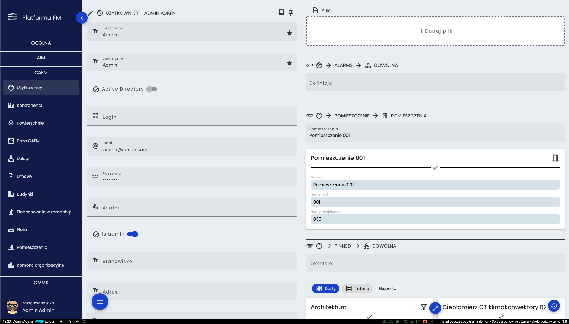This screenshot has height=324, width=569.
Task: Click the Email field with admin@admin.com
Action: pos(191,147)
